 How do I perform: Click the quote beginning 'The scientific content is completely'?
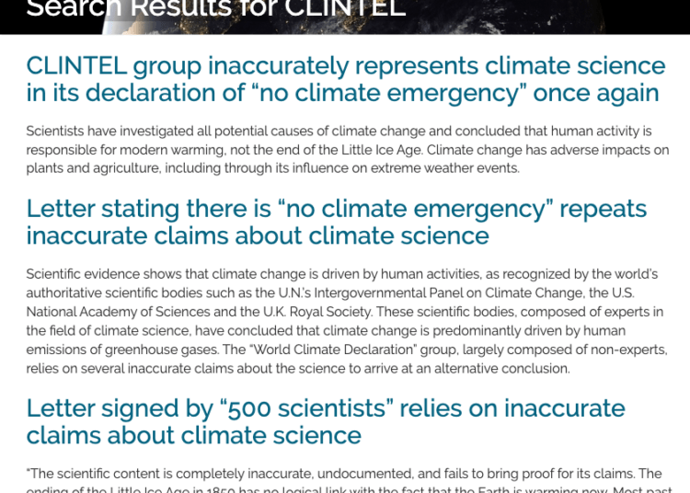click(349, 483)
